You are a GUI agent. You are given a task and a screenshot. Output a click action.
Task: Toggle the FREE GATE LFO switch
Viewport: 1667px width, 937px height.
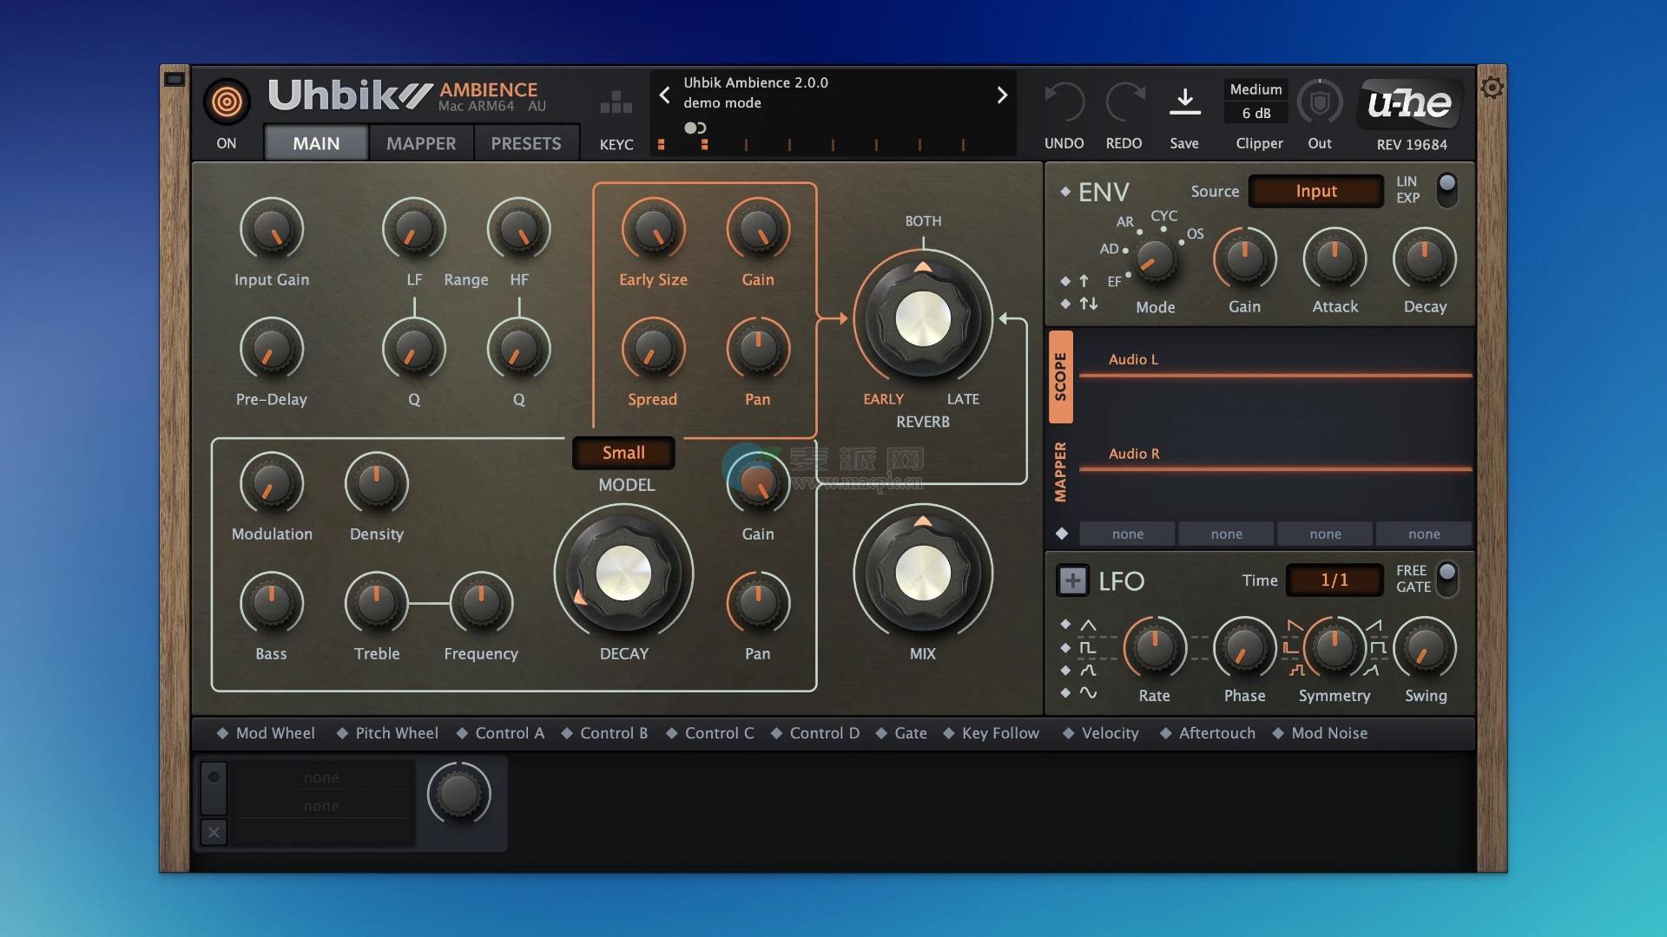click(x=1446, y=578)
